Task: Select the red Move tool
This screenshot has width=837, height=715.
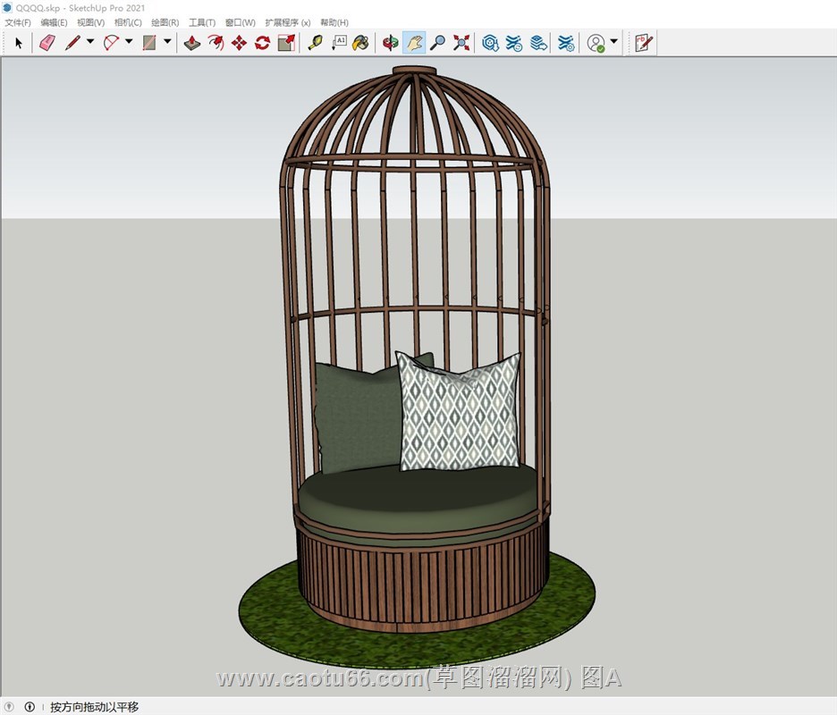Action: coord(239,42)
